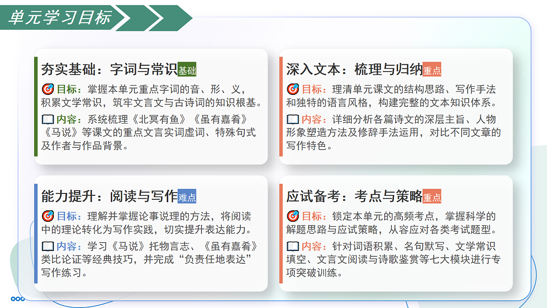The width and height of the screenshot is (547, 308).
Task: Click the blue 难点 tag badge
Action: pyautogui.click(x=187, y=196)
